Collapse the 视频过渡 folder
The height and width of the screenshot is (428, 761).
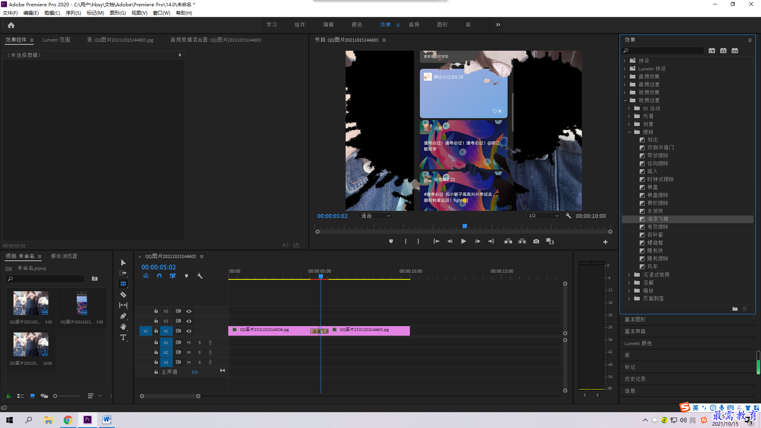pyautogui.click(x=625, y=100)
